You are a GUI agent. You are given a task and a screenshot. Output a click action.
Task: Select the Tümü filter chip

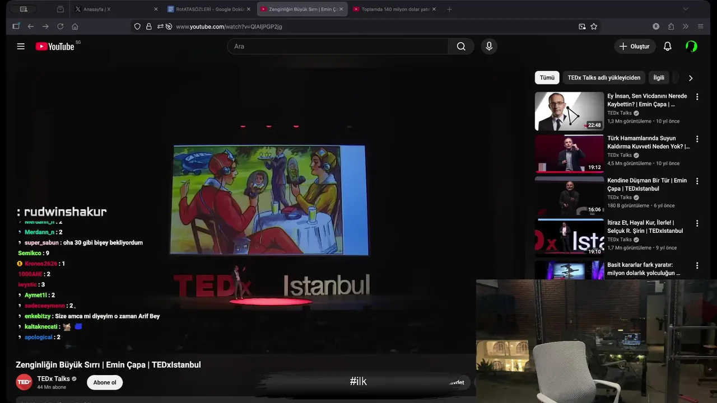[547, 78]
